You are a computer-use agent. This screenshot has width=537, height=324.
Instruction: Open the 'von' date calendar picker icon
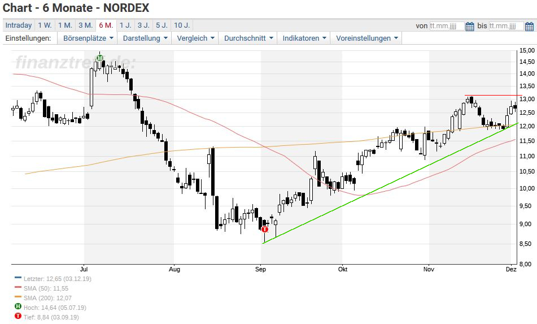[x=470, y=26]
